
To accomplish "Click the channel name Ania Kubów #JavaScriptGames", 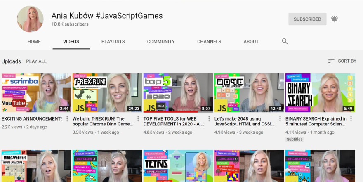I will [107, 16].
